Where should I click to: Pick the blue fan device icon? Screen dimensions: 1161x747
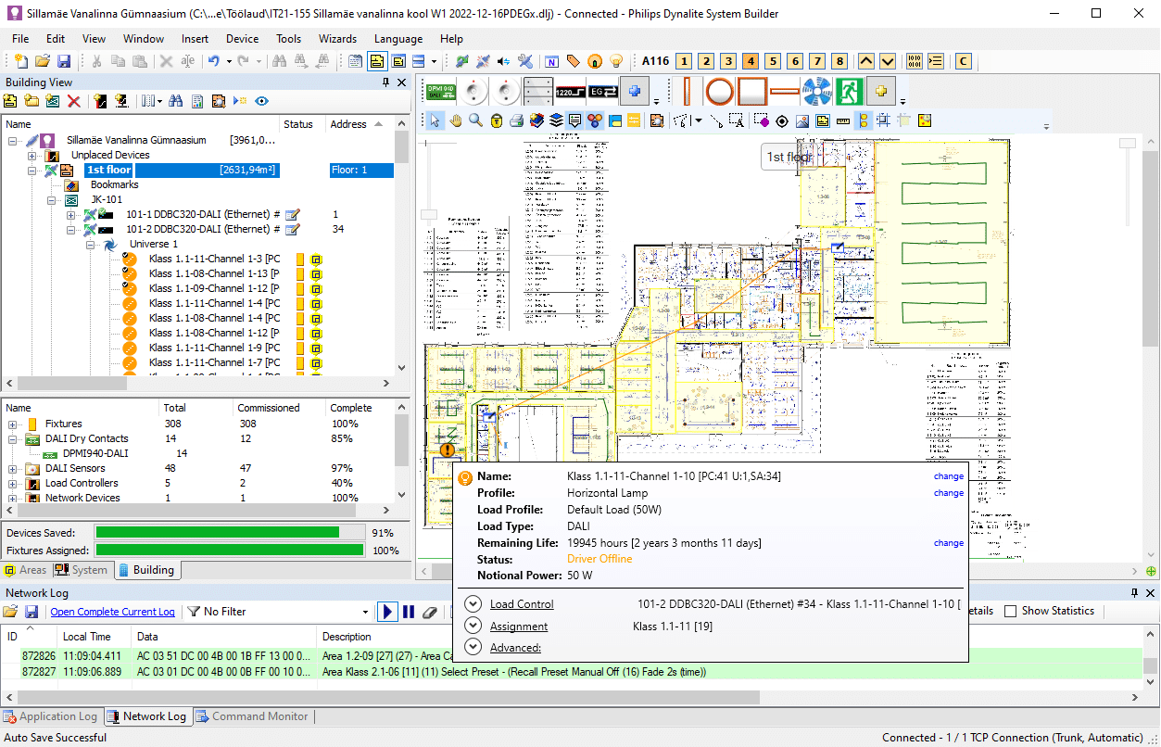click(x=816, y=91)
